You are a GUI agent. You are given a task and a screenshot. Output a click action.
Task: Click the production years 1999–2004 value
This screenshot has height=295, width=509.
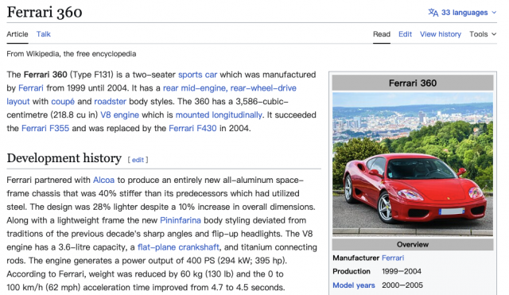pyautogui.click(x=402, y=271)
